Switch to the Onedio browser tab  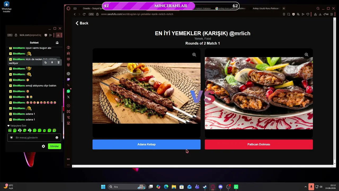click(x=92, y=8)
